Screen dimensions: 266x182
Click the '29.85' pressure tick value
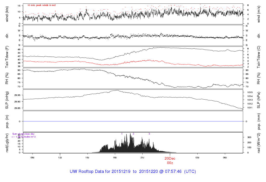17,108
